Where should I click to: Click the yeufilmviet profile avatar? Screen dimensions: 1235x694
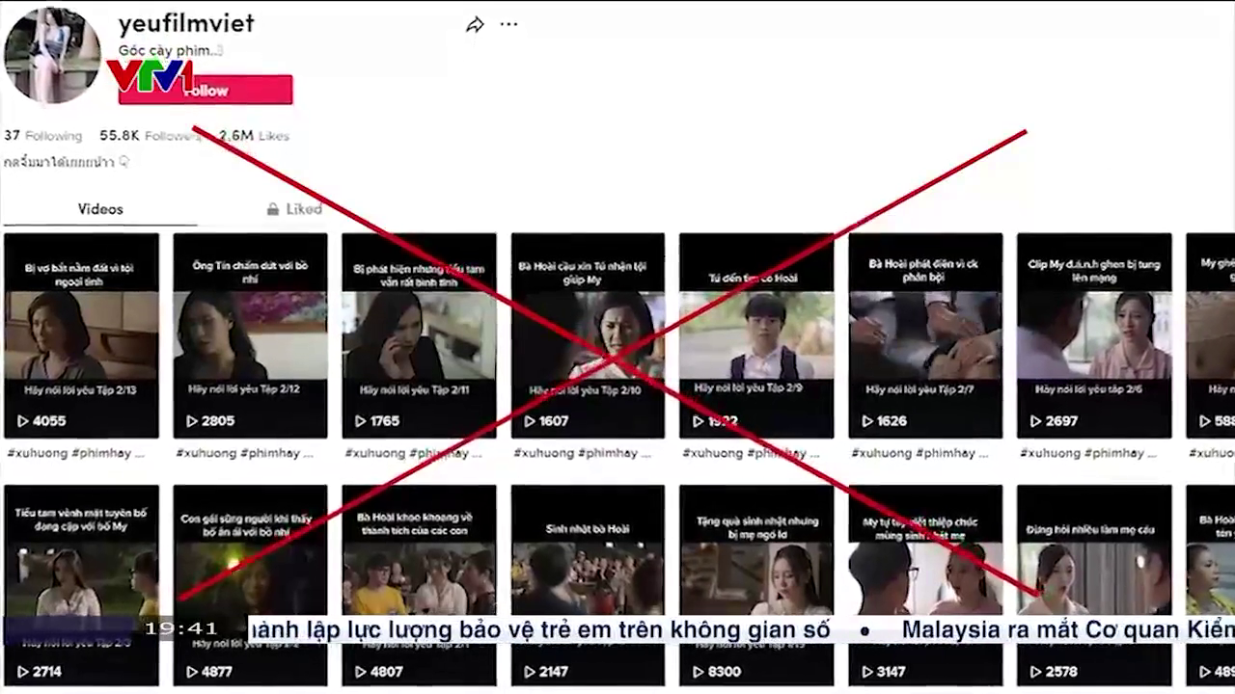coord(52,55)
